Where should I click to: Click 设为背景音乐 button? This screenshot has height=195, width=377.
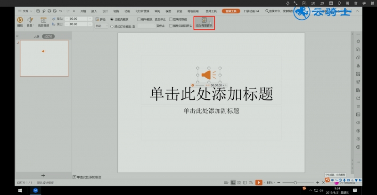[x=204, y=23]
